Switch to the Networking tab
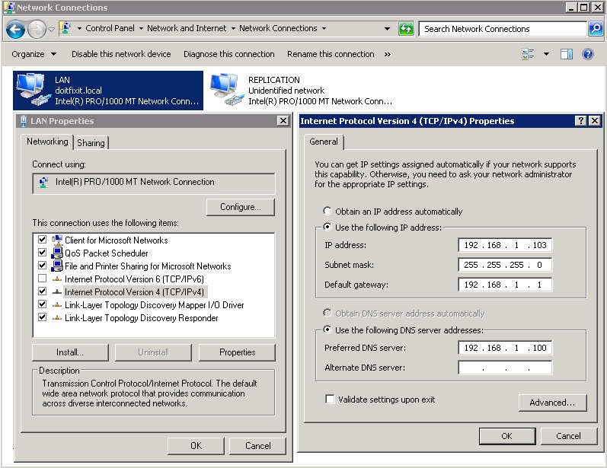The height and width of the screenshot is (468, 607). 47,142
